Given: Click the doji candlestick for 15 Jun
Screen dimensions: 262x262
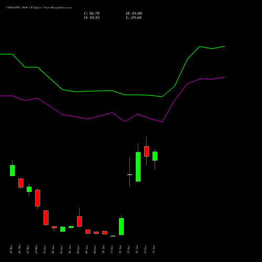Looking at the screenshot, I should coord(130,174).
